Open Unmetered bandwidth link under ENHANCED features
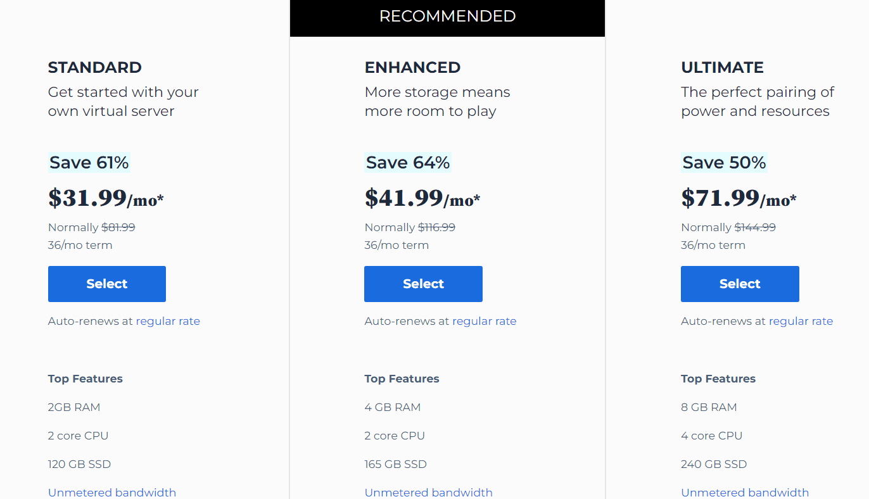This screenshot has height=499, width=869. pyautogui.click(x=428, y=492)
